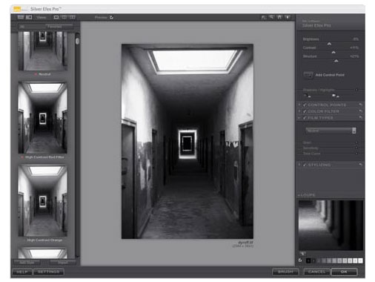
Task: Expand the Control Points section triangle
Action: point(299,105)
